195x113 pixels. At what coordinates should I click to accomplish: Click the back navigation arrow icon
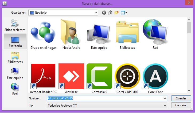[104, 13]
